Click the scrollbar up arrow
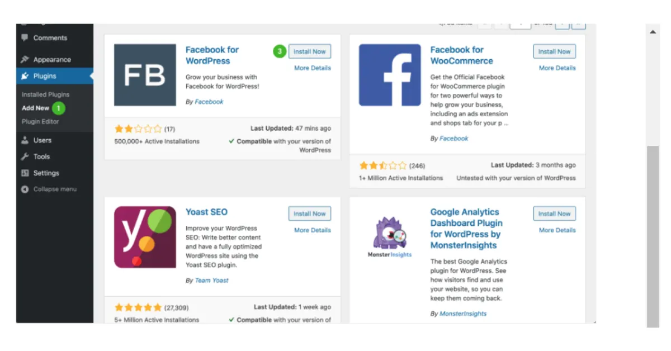 [653, 32]
